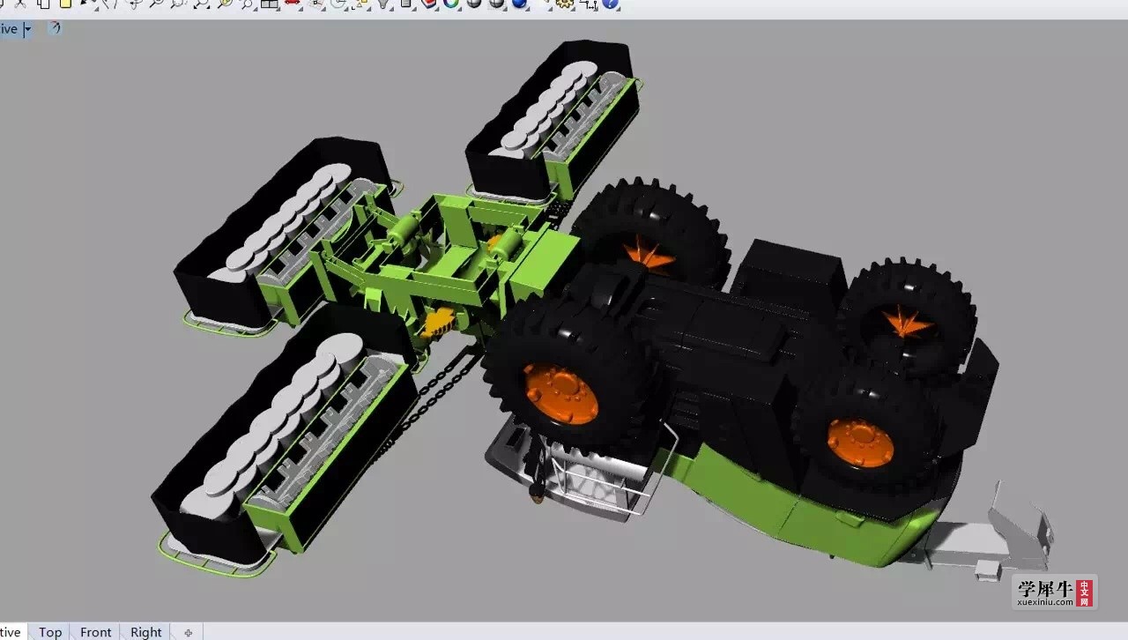Screen dimensions: 1128x640
Task: Switch to the Right viewport tab
Action: (146, 632)
